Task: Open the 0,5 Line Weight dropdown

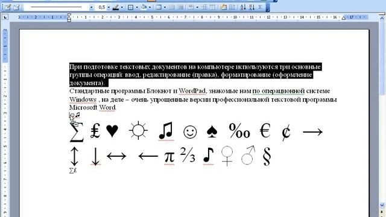Action: [109, 7]
